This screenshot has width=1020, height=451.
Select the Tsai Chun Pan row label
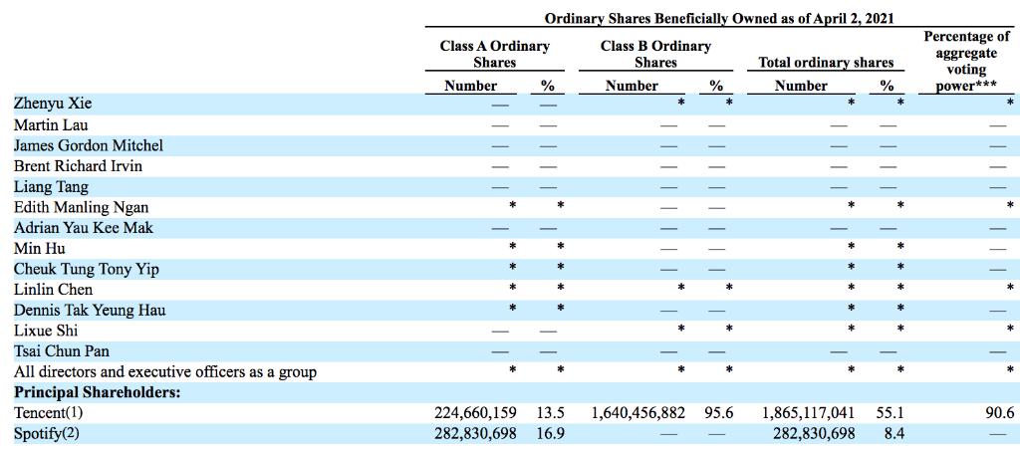tap(62, 350)
